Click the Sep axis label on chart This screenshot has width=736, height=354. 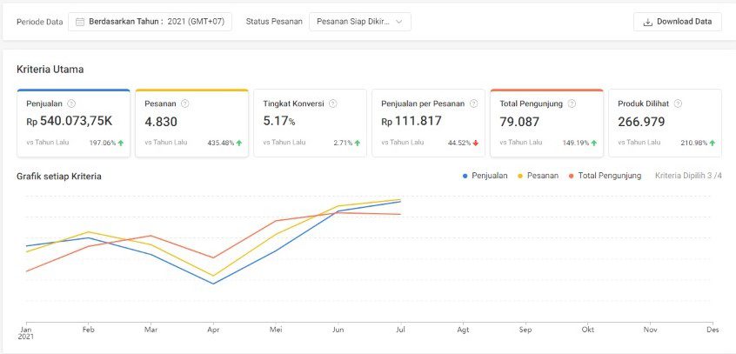[x=525, y=330]
